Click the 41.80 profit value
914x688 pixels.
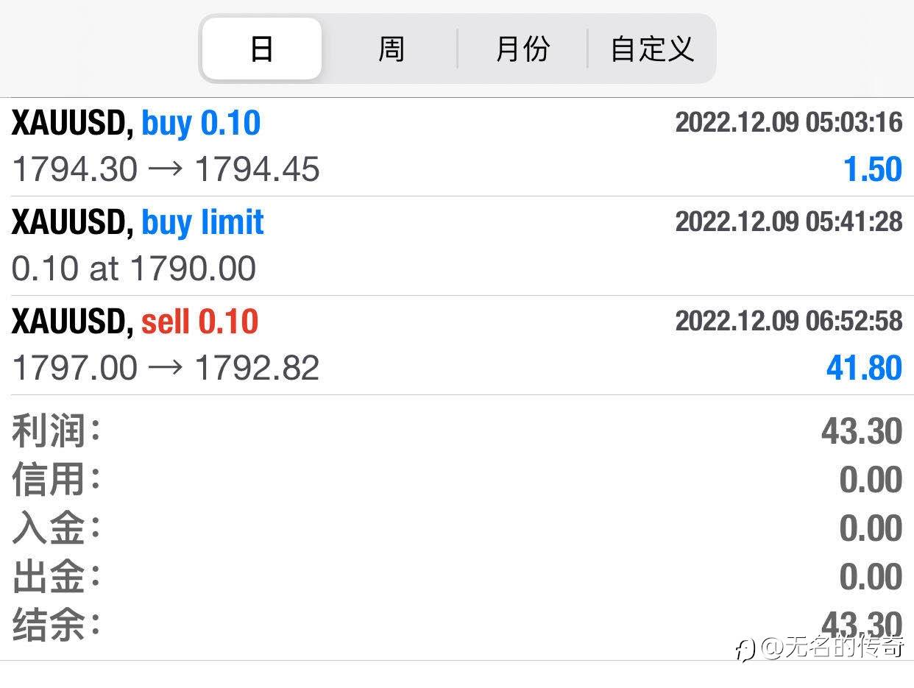point(864,367)
